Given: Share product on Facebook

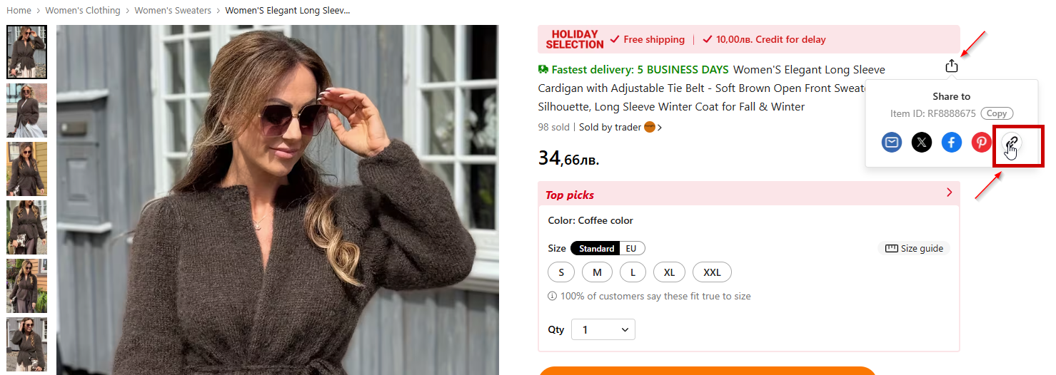Looking at the screenshot, I should point(952,143).
